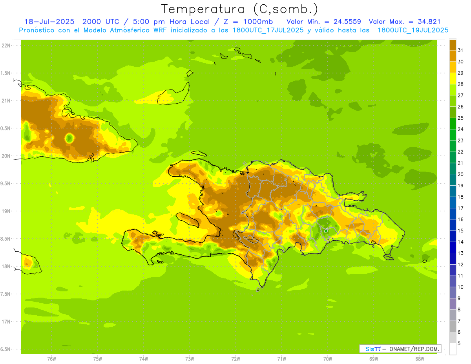The image size is (471, 364).
Task: Click the gray color bar segment between 6 and 7
Action: 453,326
